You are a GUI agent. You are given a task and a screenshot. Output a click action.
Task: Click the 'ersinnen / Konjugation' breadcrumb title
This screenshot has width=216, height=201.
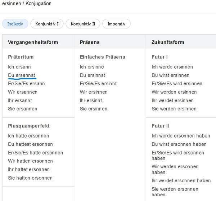click(x=27, y=3)
